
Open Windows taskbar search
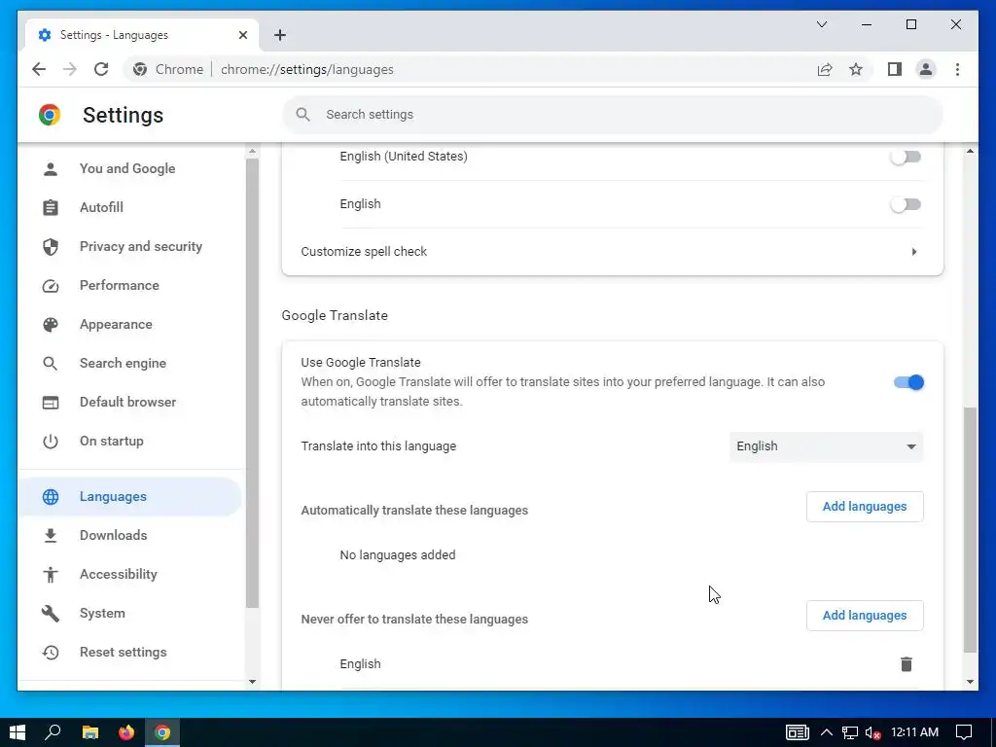(x=53, y=732)
